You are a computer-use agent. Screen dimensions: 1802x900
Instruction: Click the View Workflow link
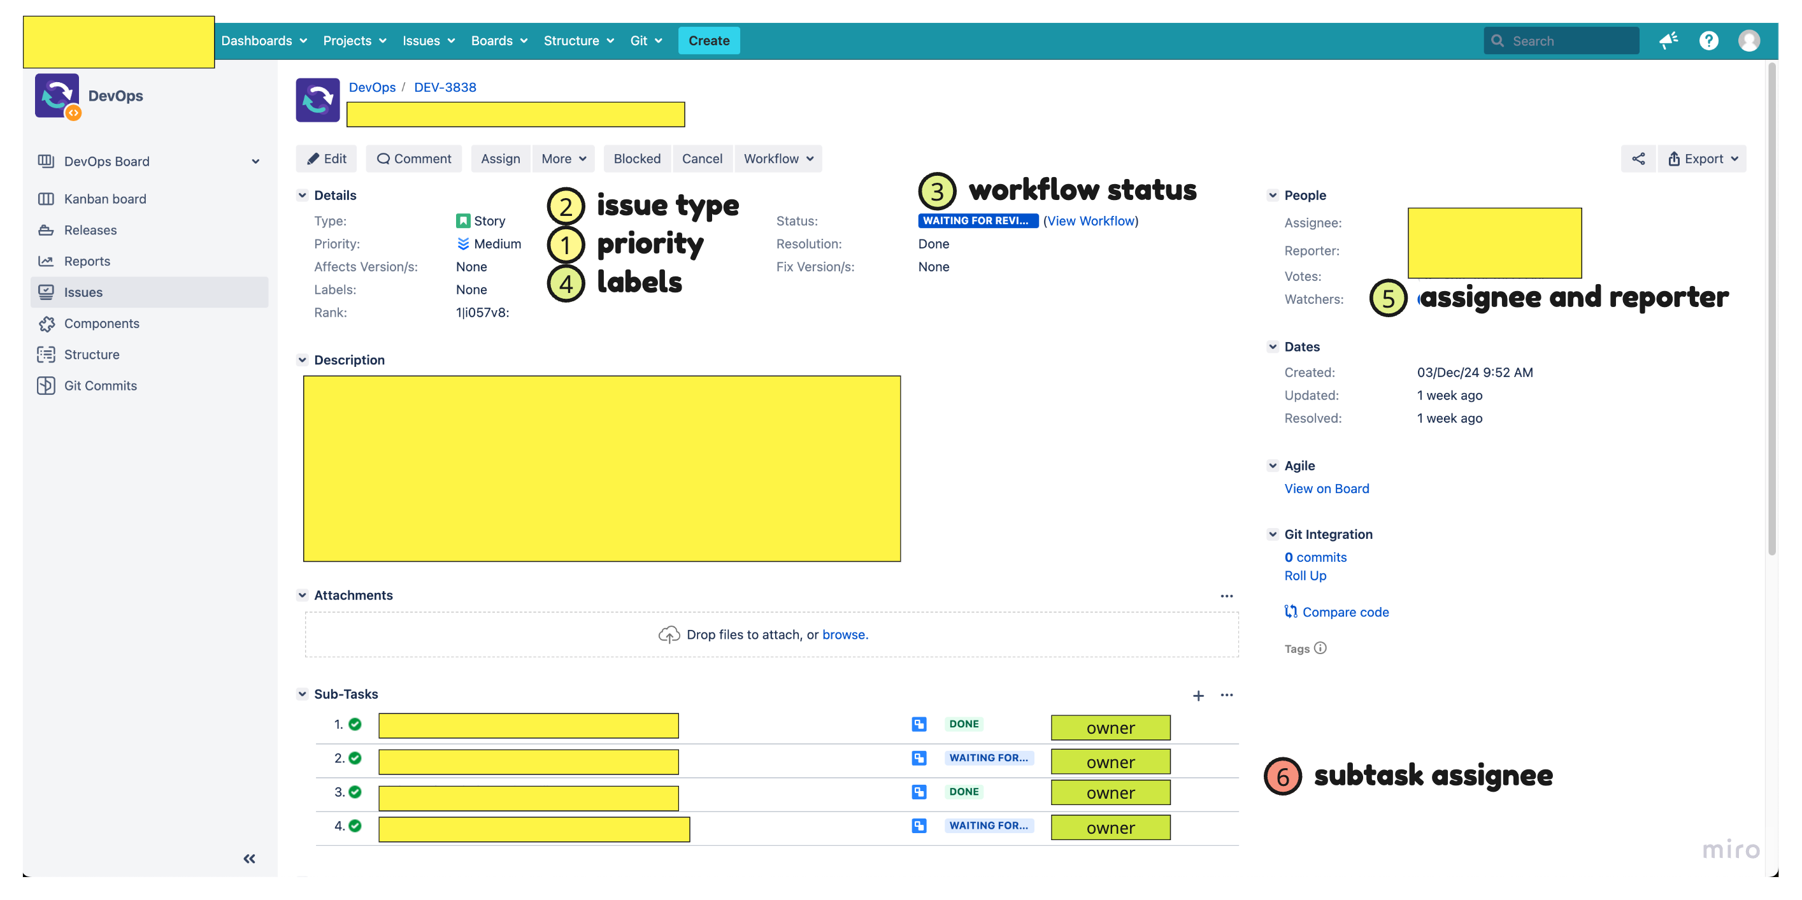click(x=1090, y=221)
